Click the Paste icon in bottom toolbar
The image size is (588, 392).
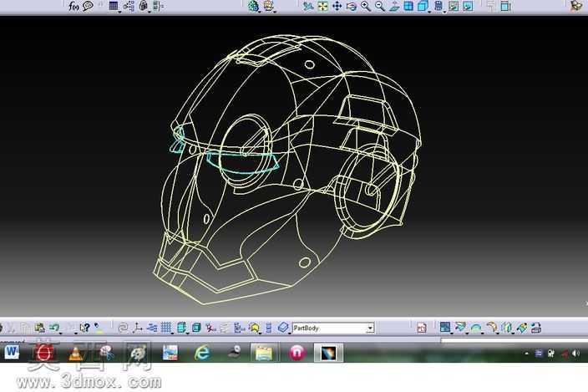(x=39, y=328)
